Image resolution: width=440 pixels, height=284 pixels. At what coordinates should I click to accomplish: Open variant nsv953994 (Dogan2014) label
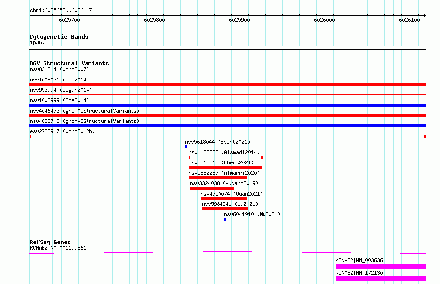point(61,90)
